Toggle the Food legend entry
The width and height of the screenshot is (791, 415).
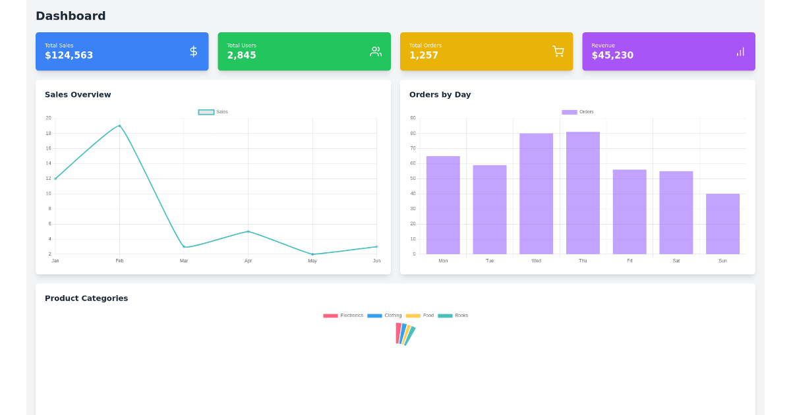click(x=423, y=316)
